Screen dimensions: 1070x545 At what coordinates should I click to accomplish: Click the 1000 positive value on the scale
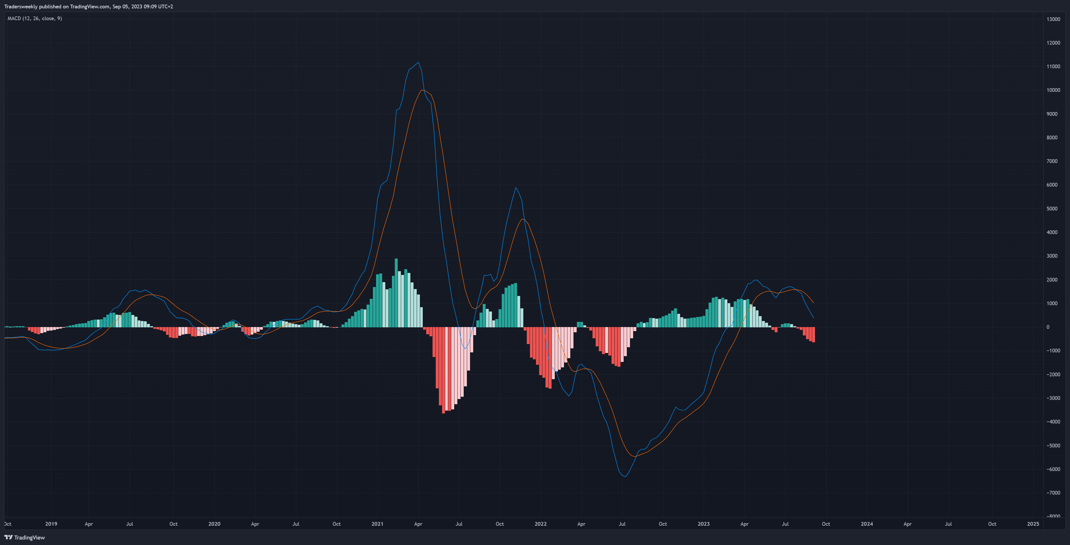1052,303
